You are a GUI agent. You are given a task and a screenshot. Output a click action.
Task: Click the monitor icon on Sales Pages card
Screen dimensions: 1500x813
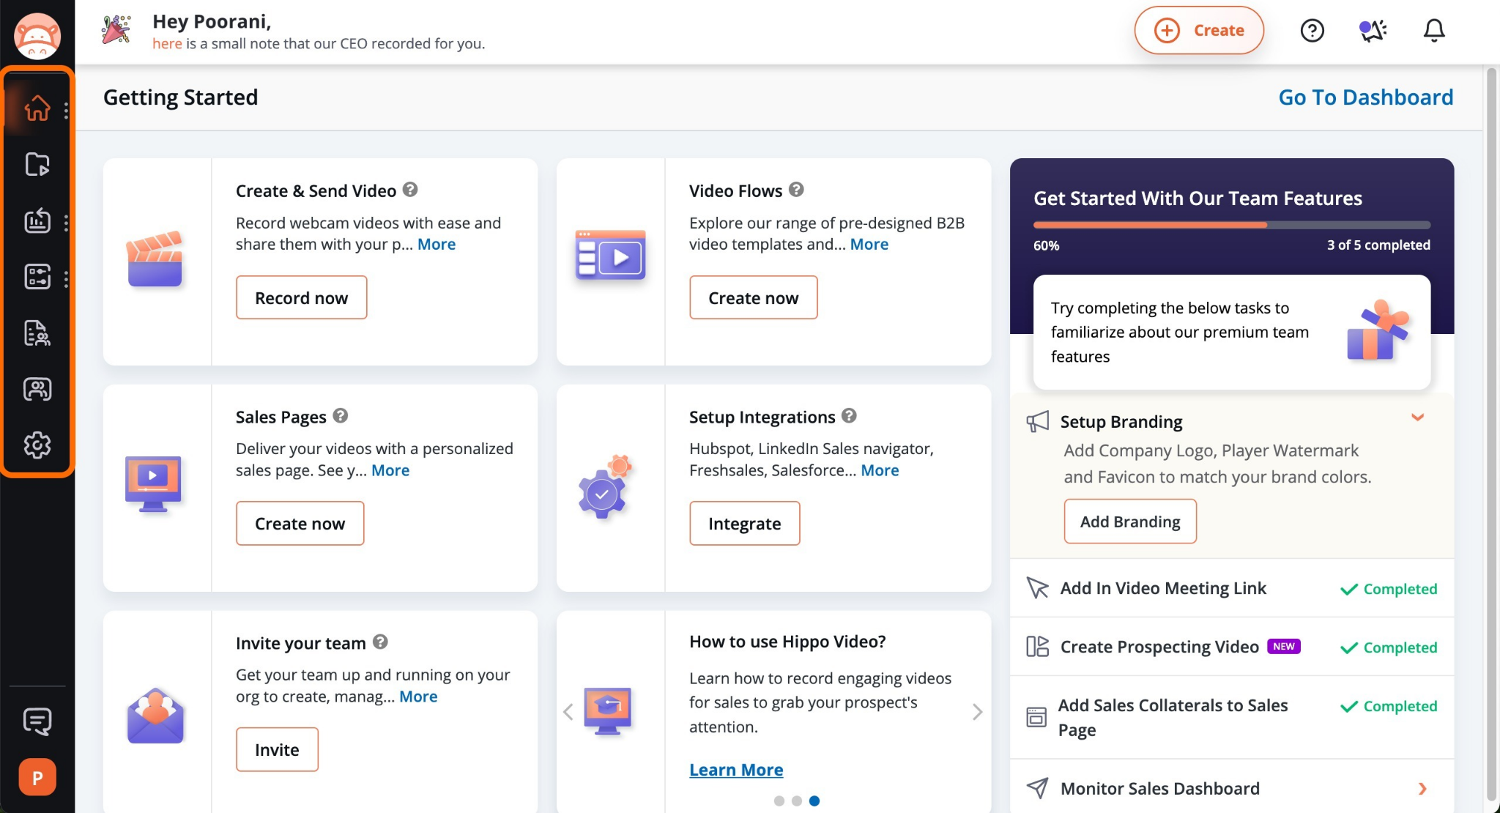153,484
